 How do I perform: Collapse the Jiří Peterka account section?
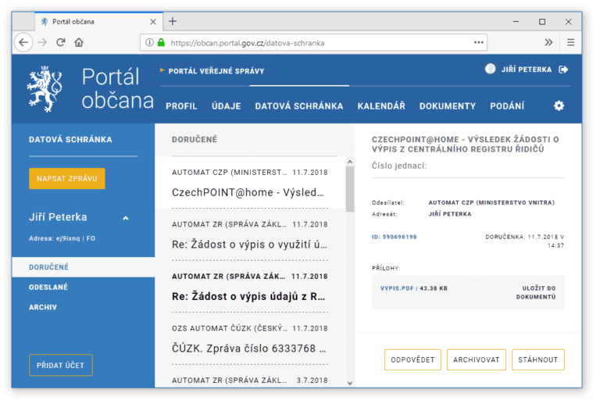pos(126,218)
